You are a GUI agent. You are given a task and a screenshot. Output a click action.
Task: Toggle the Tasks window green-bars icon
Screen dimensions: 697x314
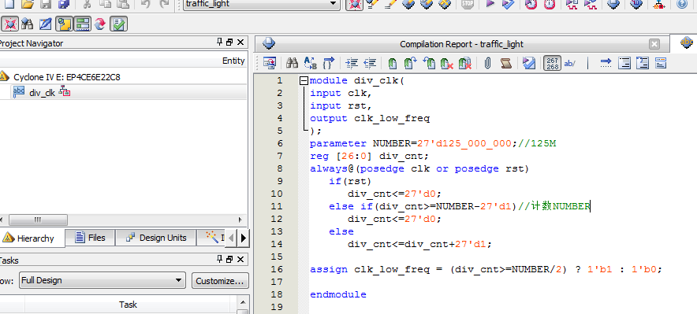point(82,24)
